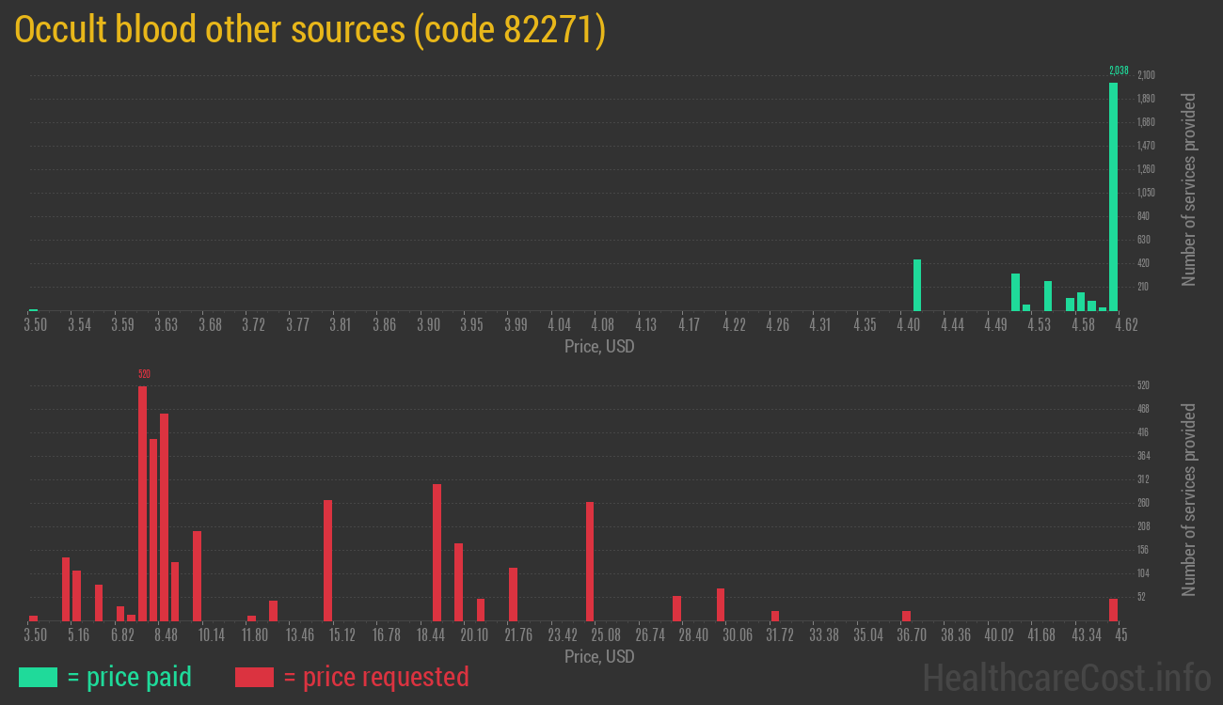Open the HealthcareCost.info watermark link
Viewport: 1223px width, 705px height.
click(1066, 677)
